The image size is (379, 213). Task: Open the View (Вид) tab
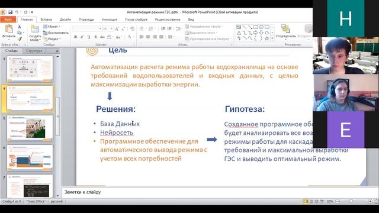pos(191,20)
